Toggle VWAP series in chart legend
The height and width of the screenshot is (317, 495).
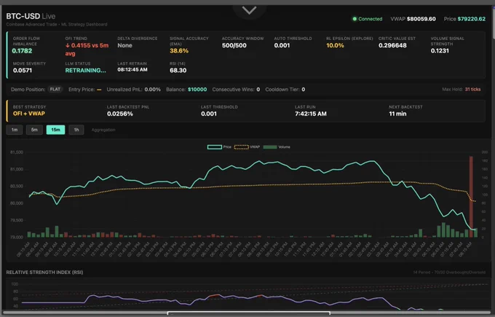pyautogui.click(x=247, y=147)
